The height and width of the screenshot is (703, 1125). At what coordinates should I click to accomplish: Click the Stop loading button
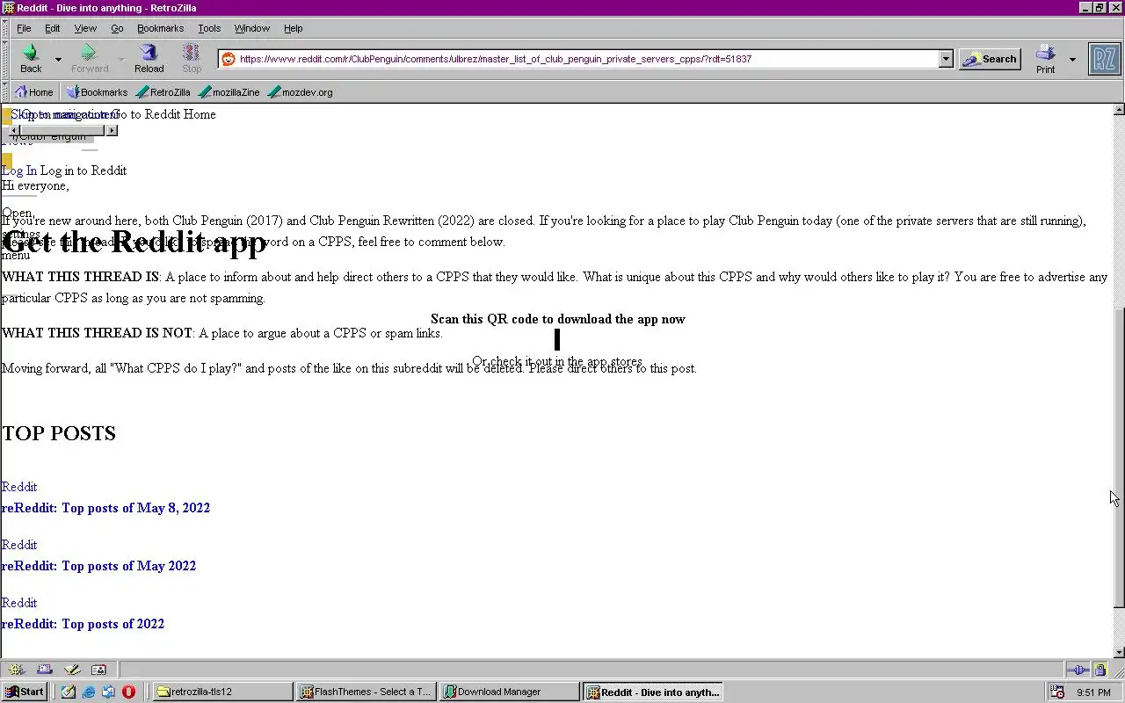tap(192, 59)
